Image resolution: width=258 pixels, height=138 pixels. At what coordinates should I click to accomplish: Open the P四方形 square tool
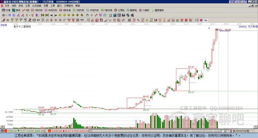(37, 10)
